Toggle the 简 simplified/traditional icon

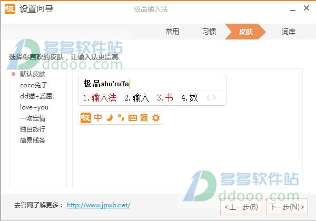(x=144, y=118)
